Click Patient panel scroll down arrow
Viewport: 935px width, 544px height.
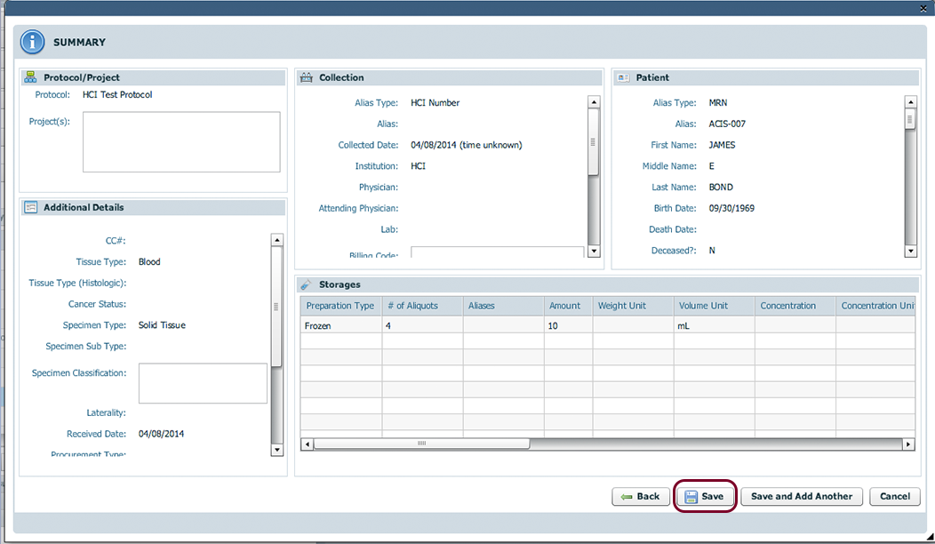point(910,252)
